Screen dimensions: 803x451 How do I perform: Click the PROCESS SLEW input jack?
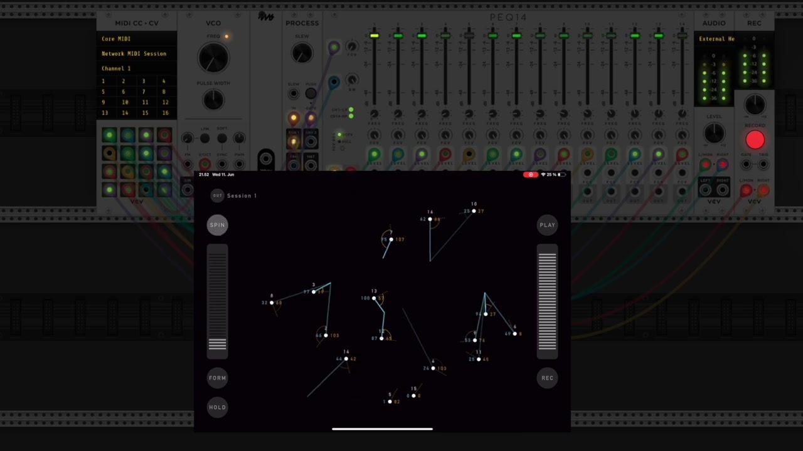click(x=294, y=94)
